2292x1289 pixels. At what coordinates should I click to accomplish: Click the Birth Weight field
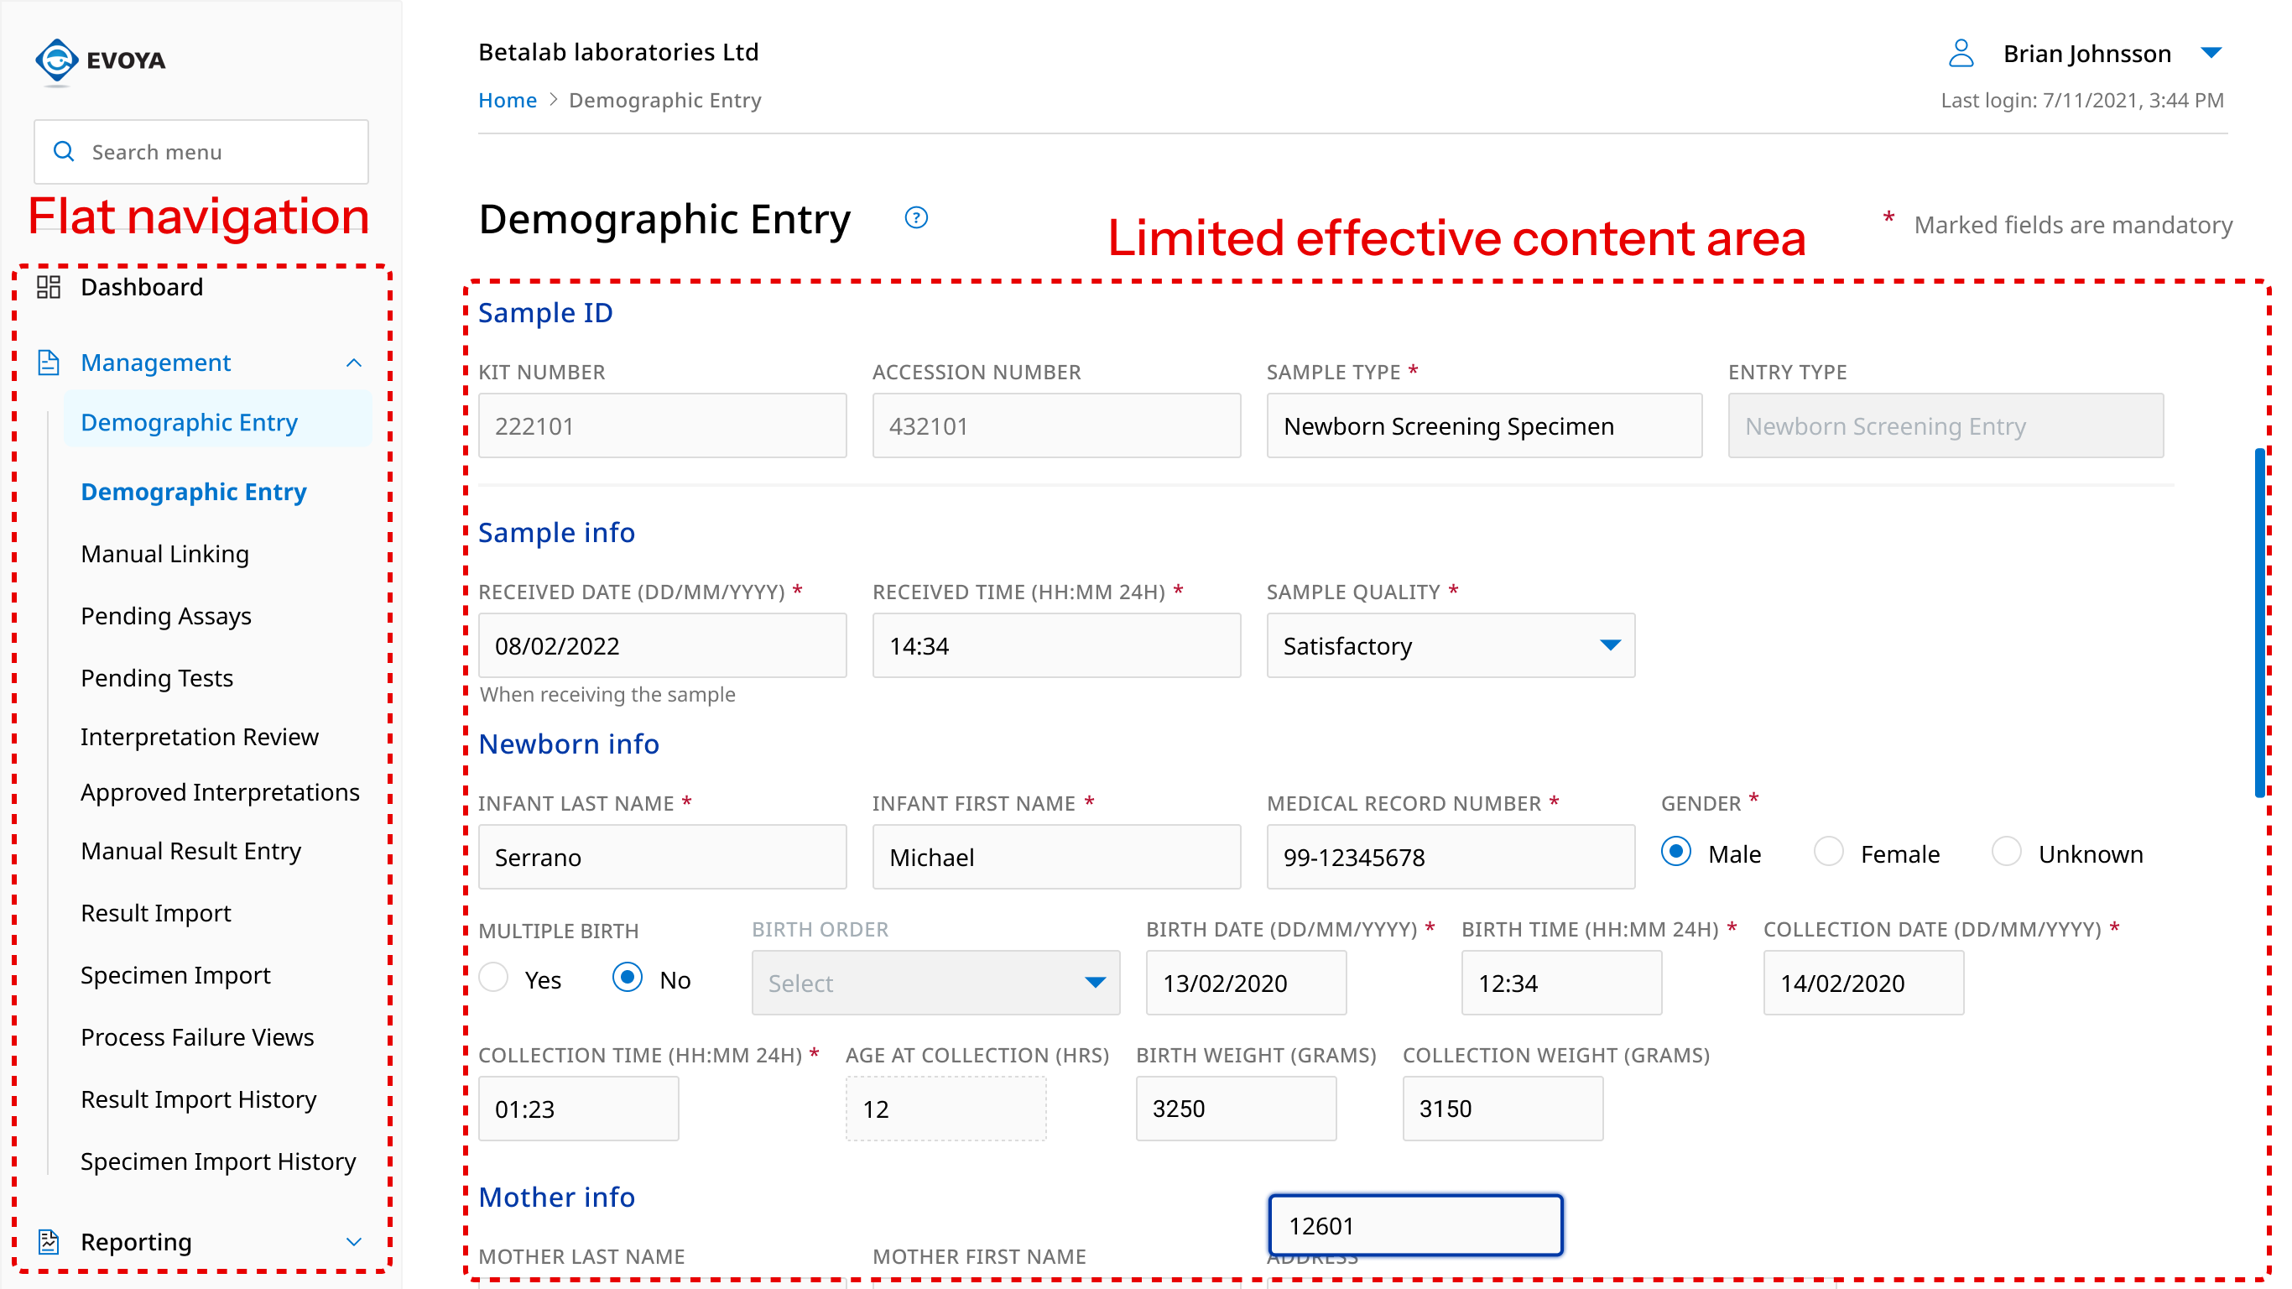click(x=1236, y=1109)
